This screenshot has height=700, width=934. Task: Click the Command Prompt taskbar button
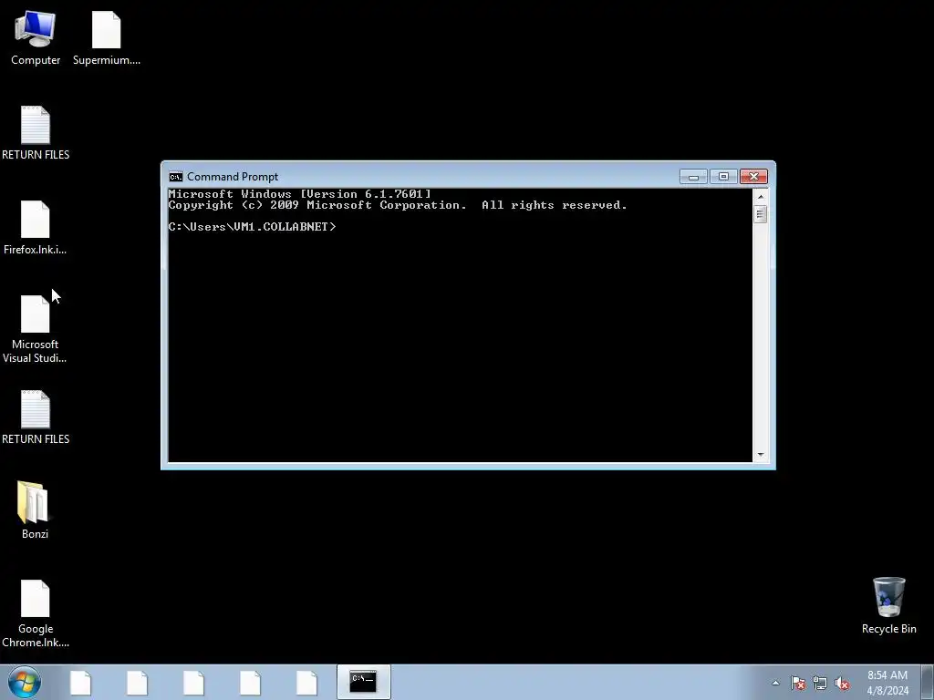pos(363,682)
